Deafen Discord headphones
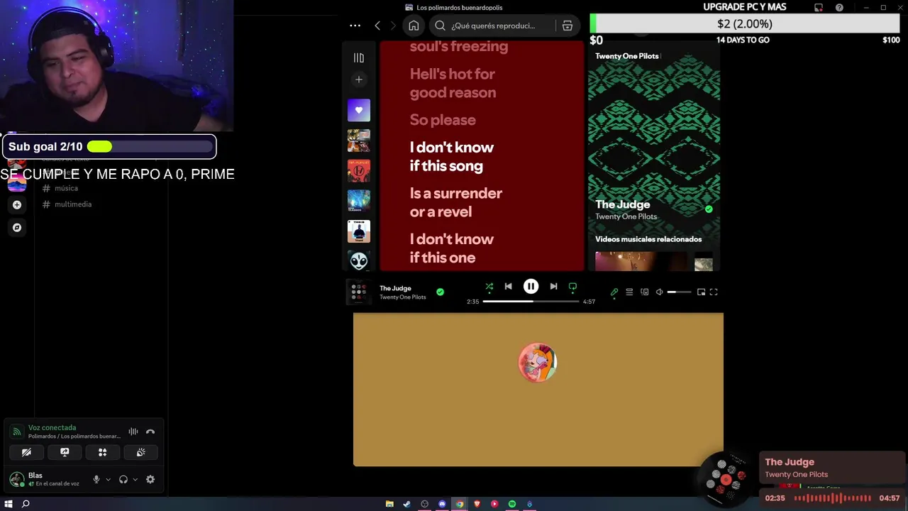 [123, 480]
